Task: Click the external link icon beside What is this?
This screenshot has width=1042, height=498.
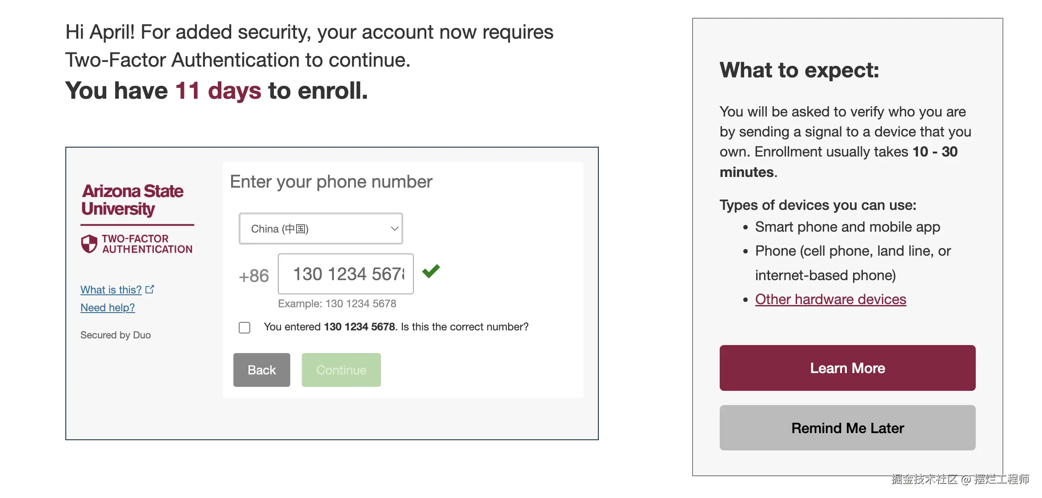Action: pyautogui.click(x=150, y=289)
